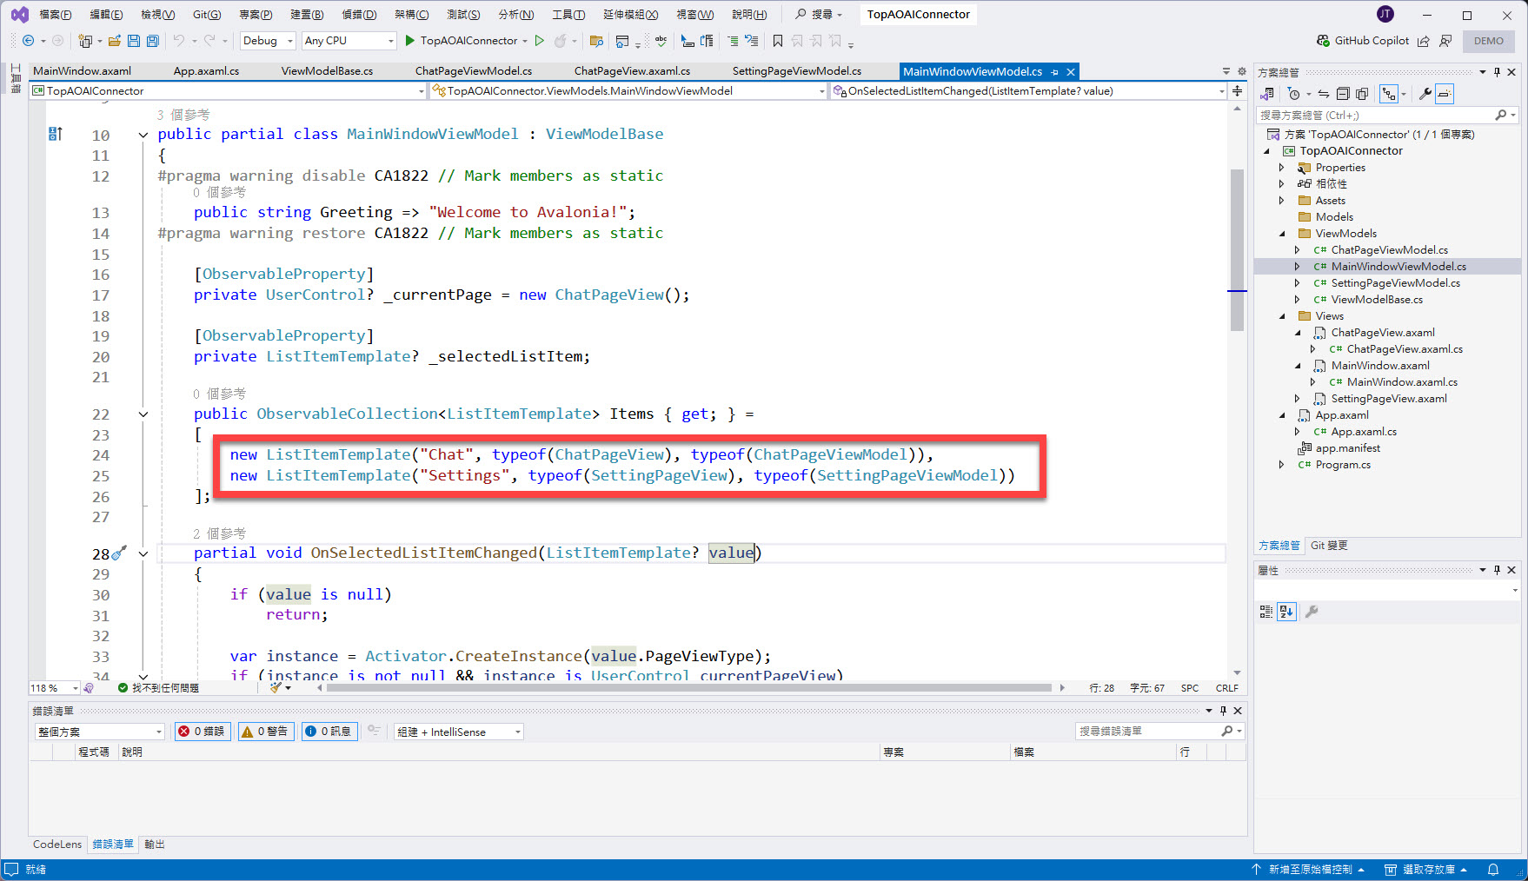The width and height of the screenshot is (1528, 881).
Task: Start without debugging using the outlined play icon
Action: [x=540, y=41]
